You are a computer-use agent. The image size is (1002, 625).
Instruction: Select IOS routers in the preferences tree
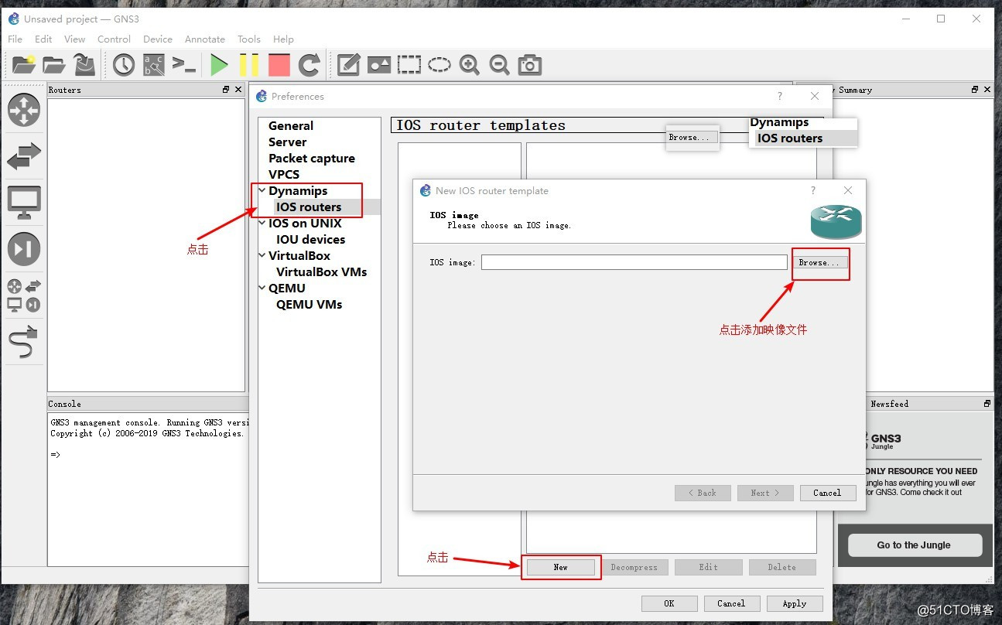click(309, 207)
